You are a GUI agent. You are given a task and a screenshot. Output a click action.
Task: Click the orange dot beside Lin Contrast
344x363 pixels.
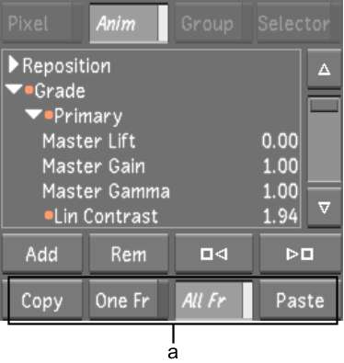point(49,215)
